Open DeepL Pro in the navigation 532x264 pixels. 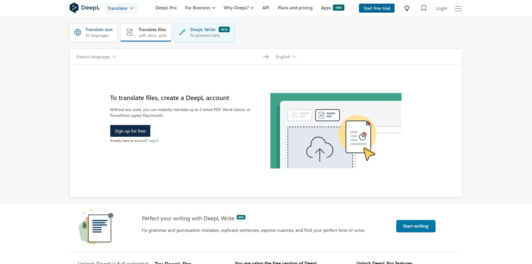[166, 8]
